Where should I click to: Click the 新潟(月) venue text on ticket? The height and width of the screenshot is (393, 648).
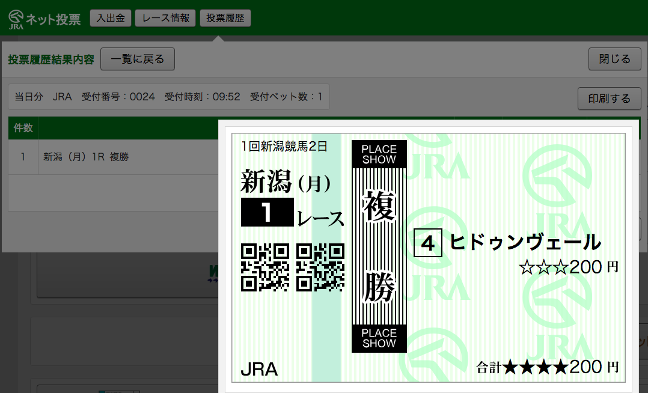pos(286,182)
